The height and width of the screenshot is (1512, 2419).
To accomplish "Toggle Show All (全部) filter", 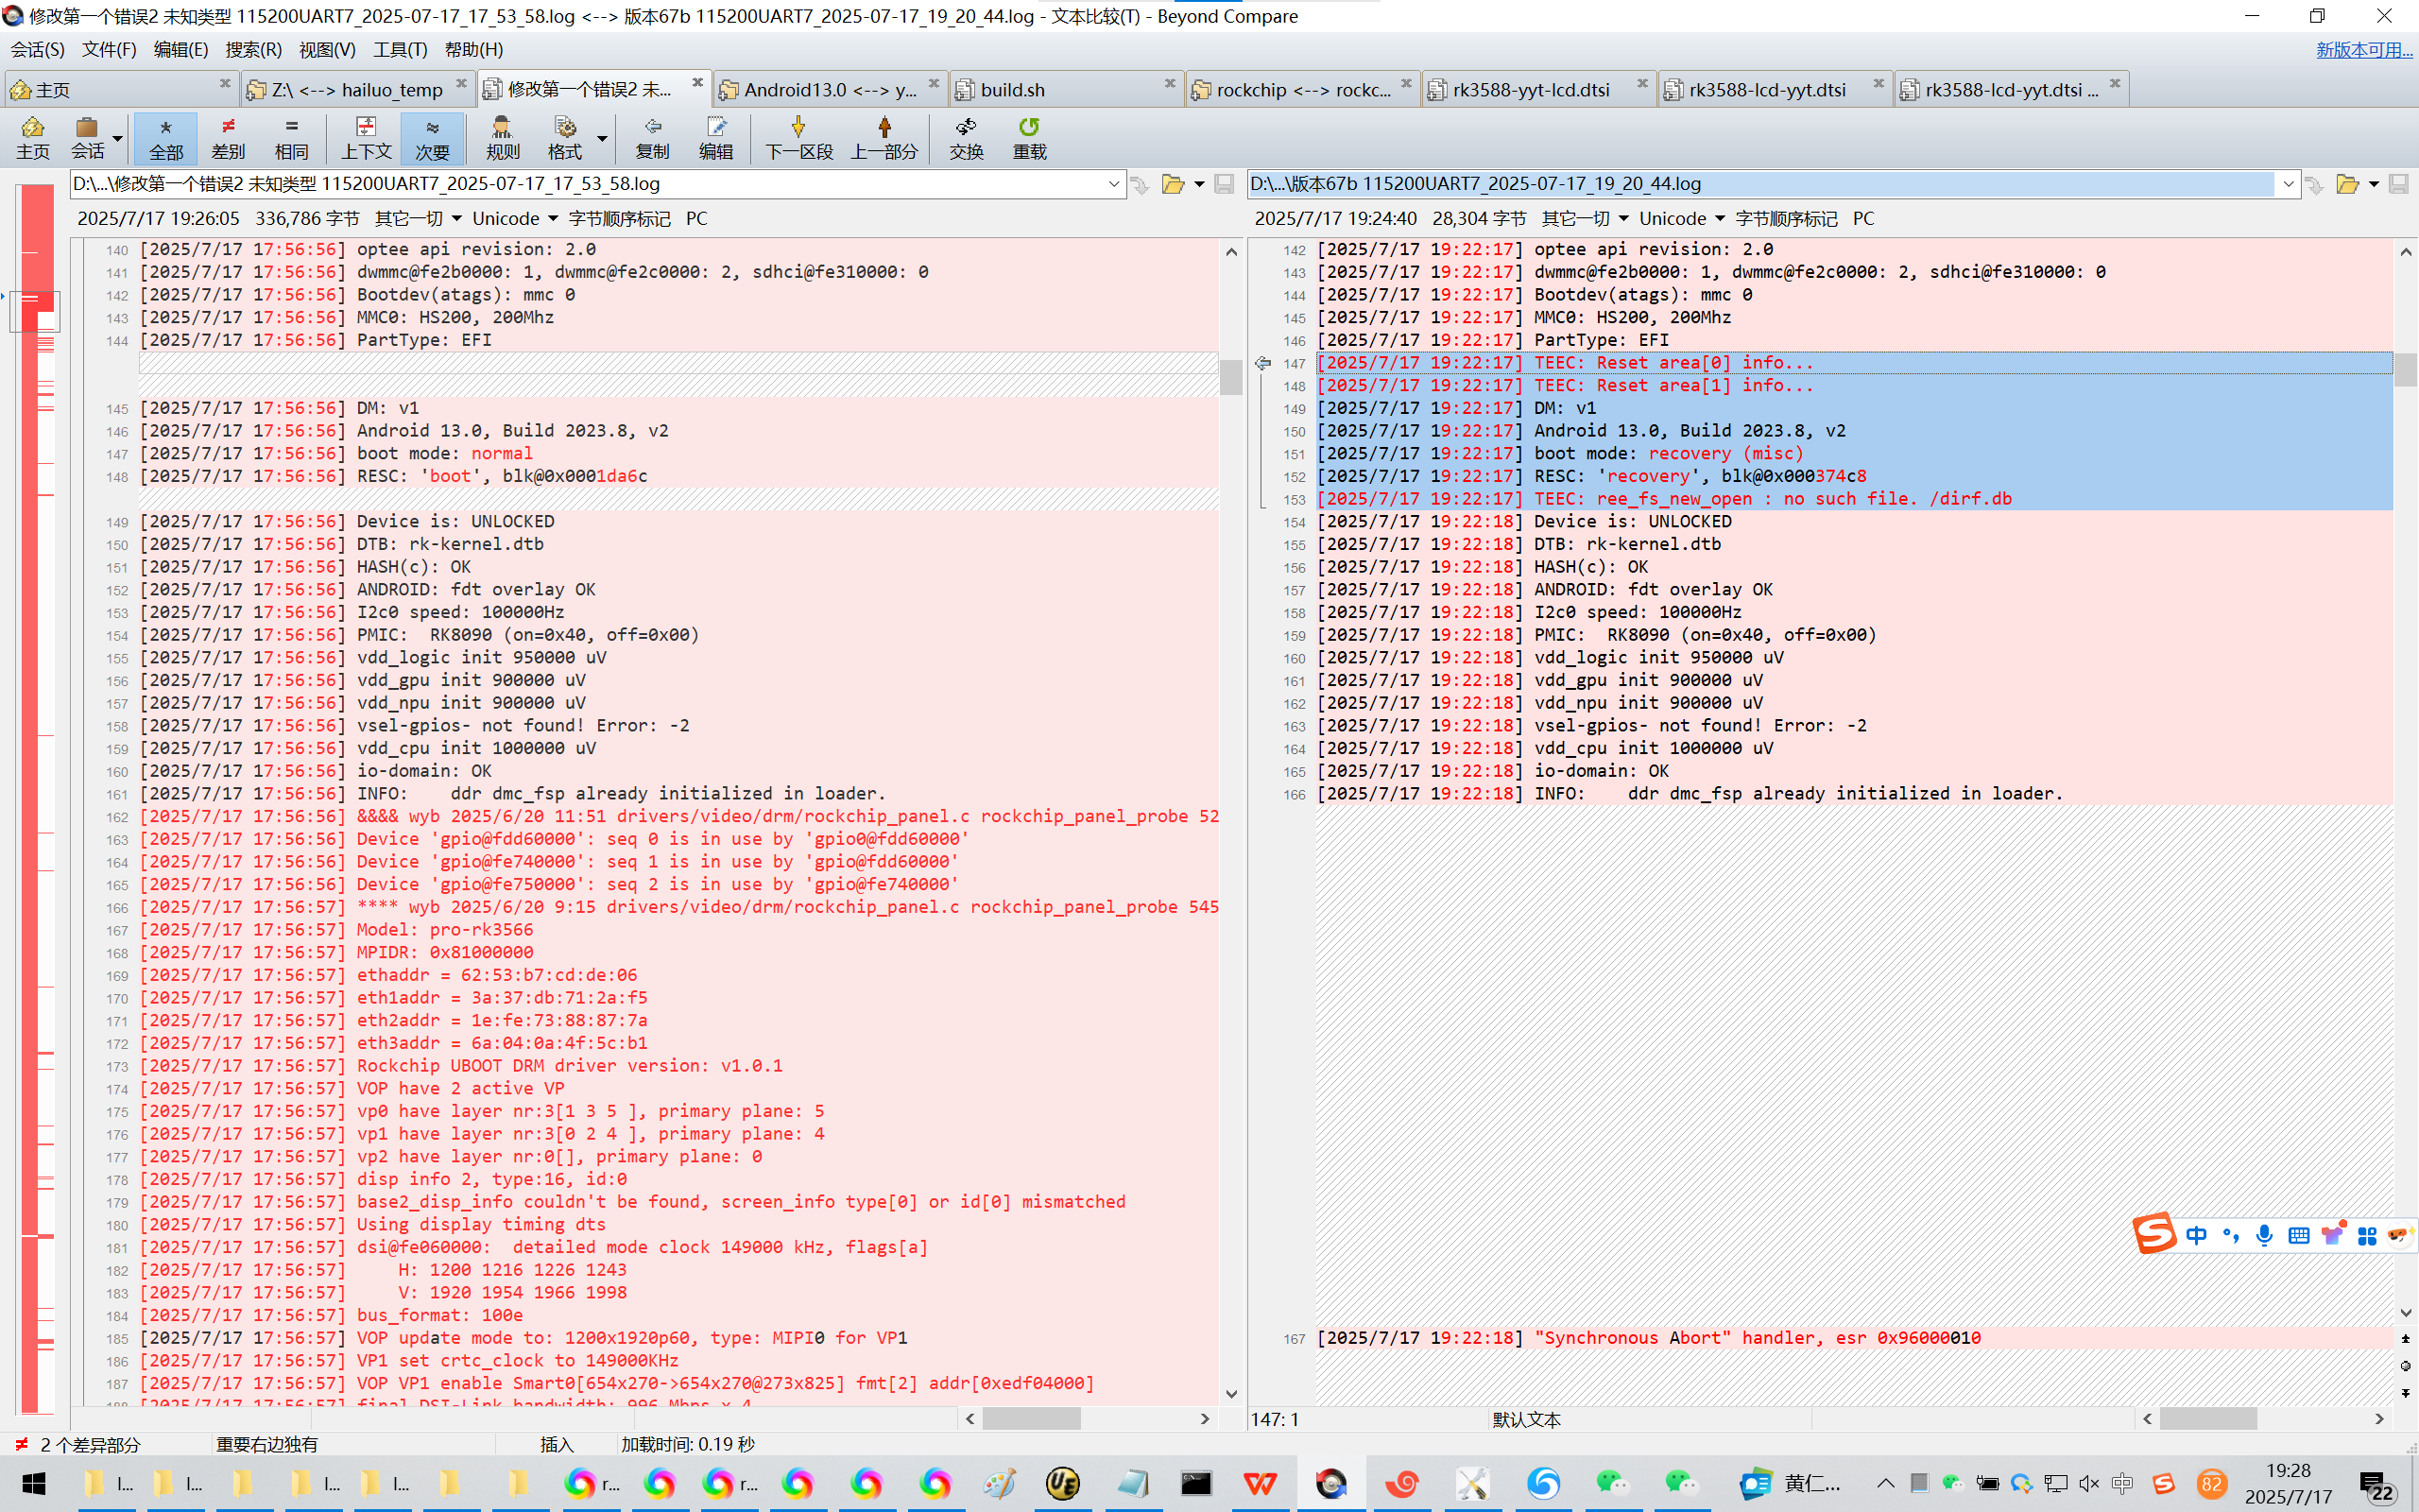I will (x=166, y=137).
